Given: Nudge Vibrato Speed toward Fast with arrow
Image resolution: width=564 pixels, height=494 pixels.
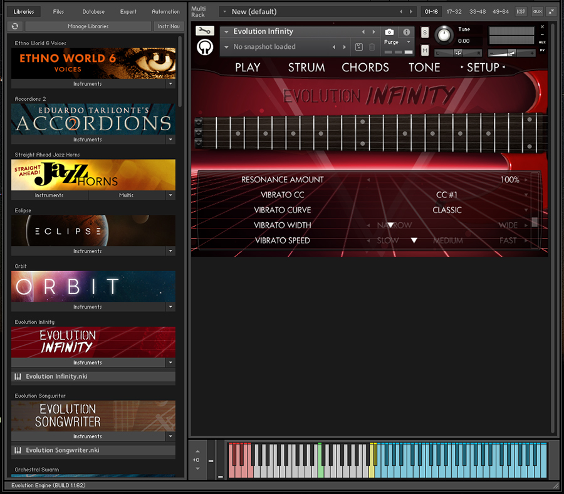Looking at the screenshot, I should click(526, 240).
